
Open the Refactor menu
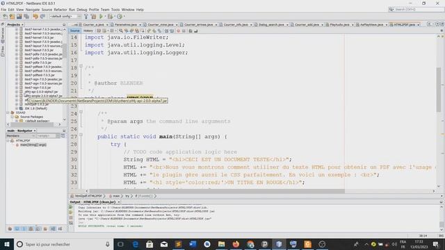click(x=60, y=10)
